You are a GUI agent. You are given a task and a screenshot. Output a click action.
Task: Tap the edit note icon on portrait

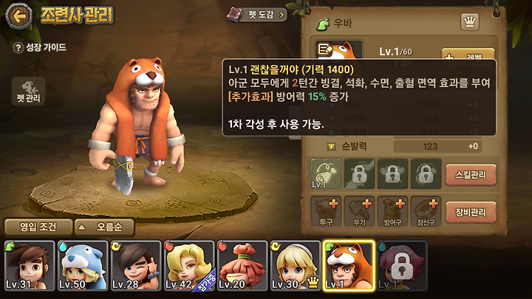tap(324, 49)
